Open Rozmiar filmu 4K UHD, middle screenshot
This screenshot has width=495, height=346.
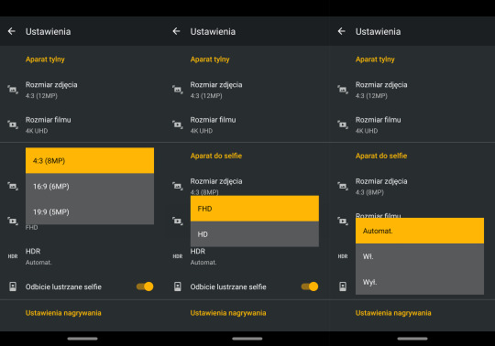pos(247,125)
